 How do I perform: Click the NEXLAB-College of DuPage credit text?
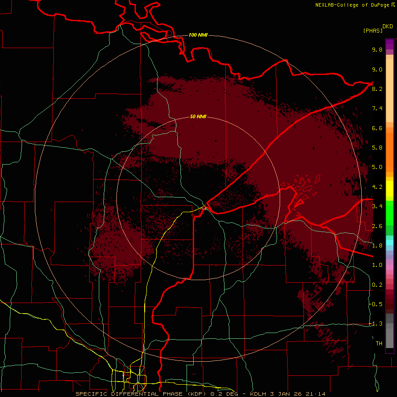(352, 5)
